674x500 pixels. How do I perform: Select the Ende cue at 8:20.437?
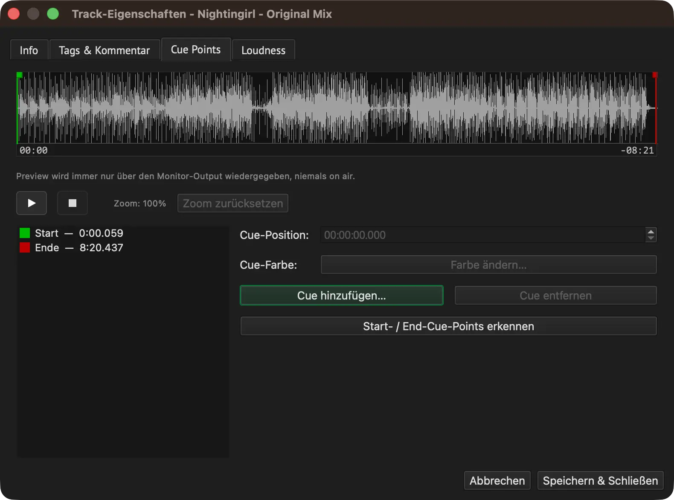[123, 247]
